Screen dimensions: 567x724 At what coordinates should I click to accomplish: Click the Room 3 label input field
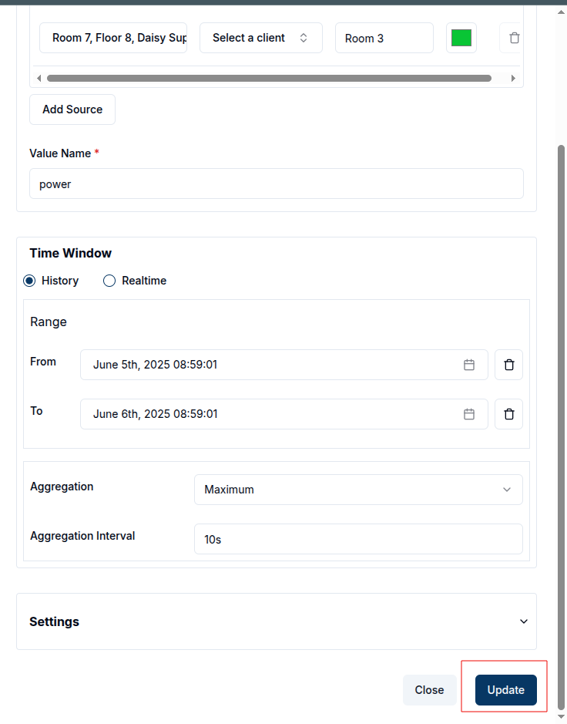(384, 38)
